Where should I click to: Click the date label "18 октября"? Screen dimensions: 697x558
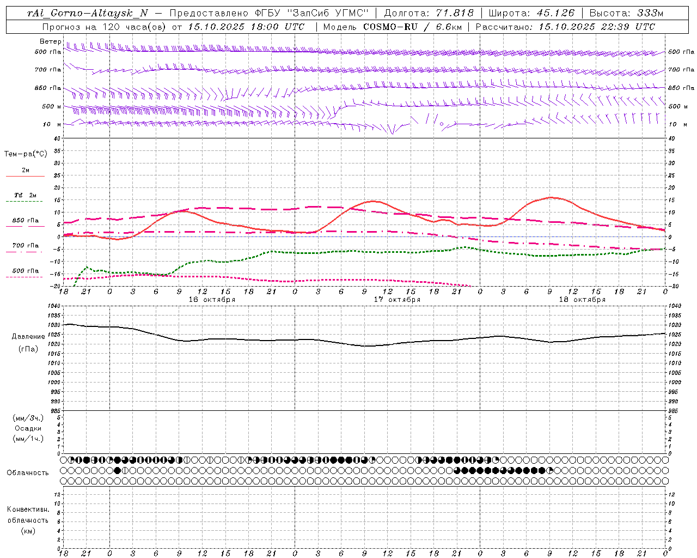[x=582, y=300]
